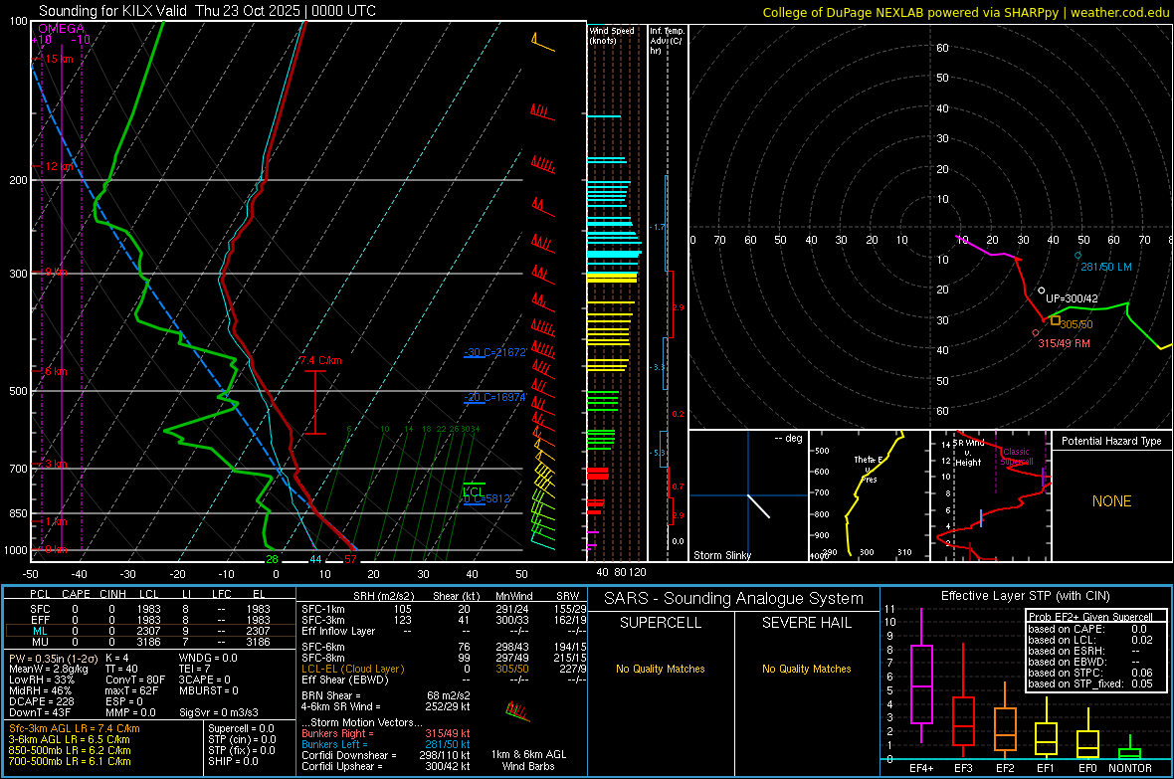
Task: Click the Wind Speed (knots) panel header
Action: (x=611, y=35)
